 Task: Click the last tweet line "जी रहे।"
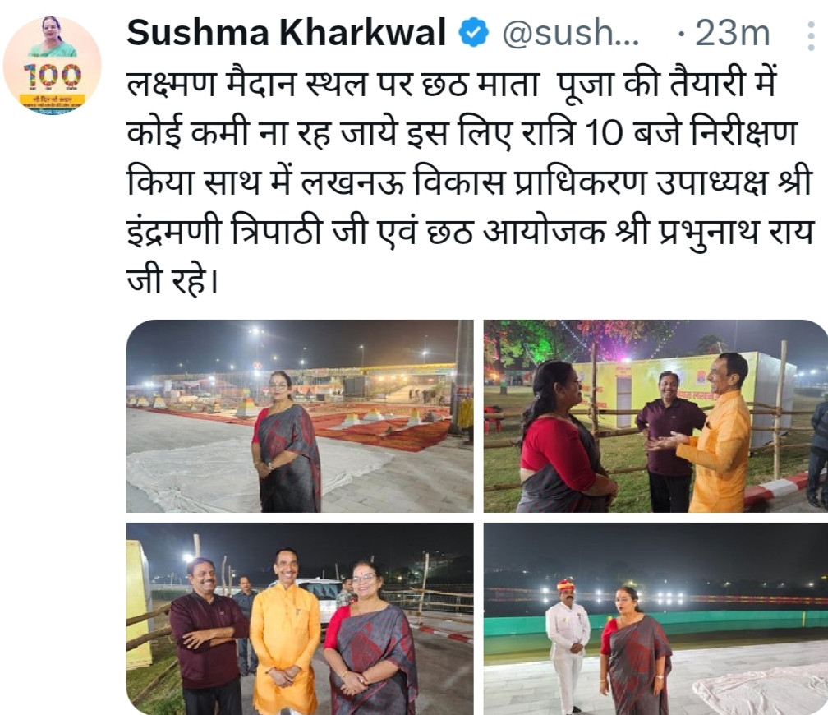pyautogui.click(x=172, y=281)
